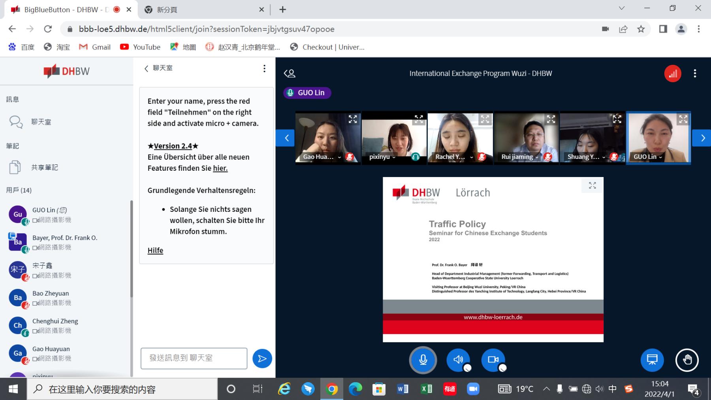Click the send chat message arrow button

pos(262,358)
